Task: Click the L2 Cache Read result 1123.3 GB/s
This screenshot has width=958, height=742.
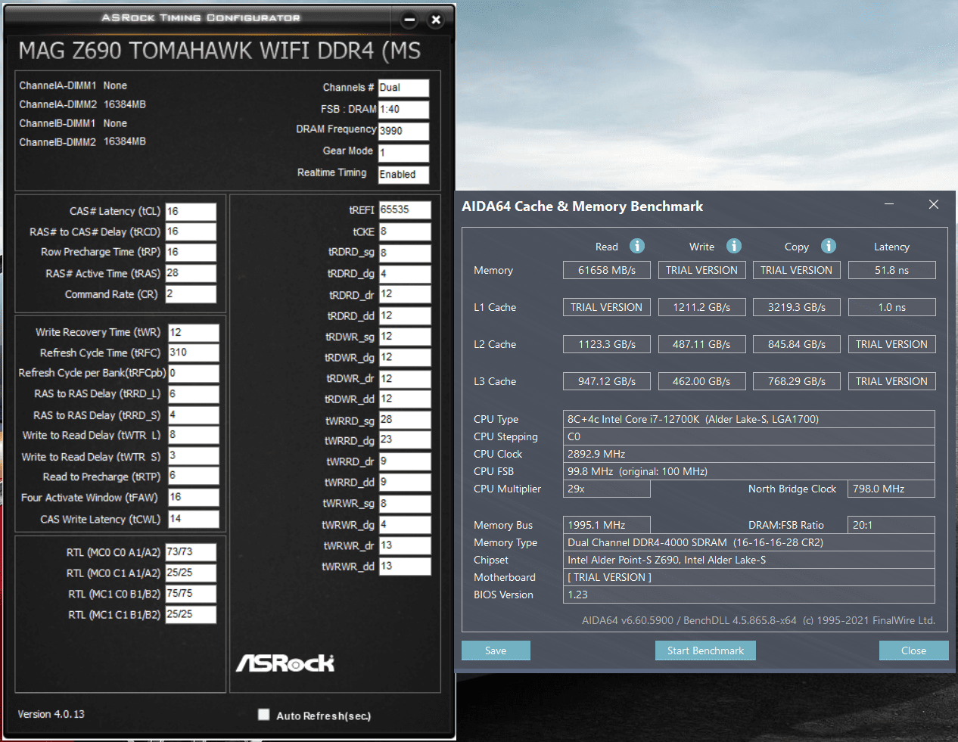Action: point(607,344)
